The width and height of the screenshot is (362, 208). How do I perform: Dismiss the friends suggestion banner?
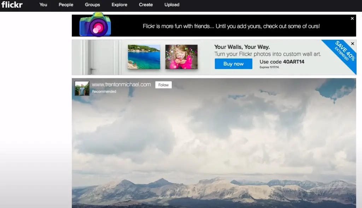click(352, 19)
